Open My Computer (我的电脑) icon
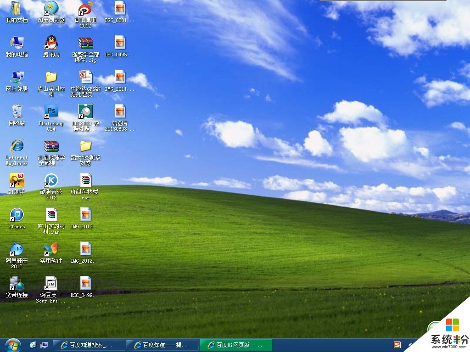Screen dimensions: 470x352 [x=17, y=43]
